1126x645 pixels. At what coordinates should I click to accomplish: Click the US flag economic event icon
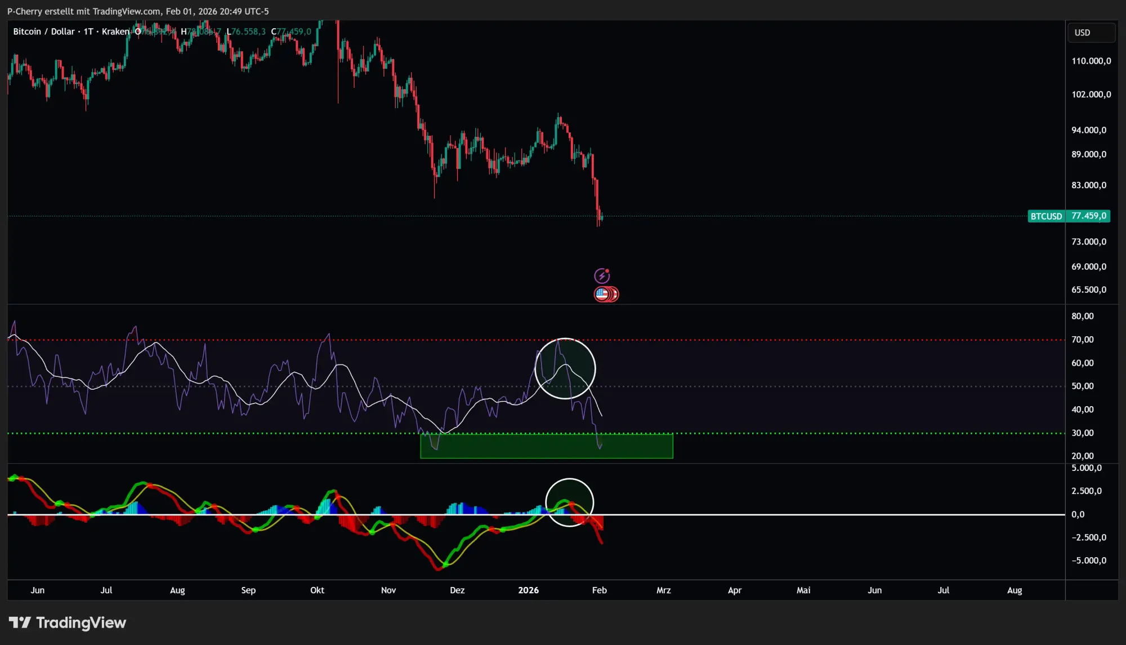(602, 294)
